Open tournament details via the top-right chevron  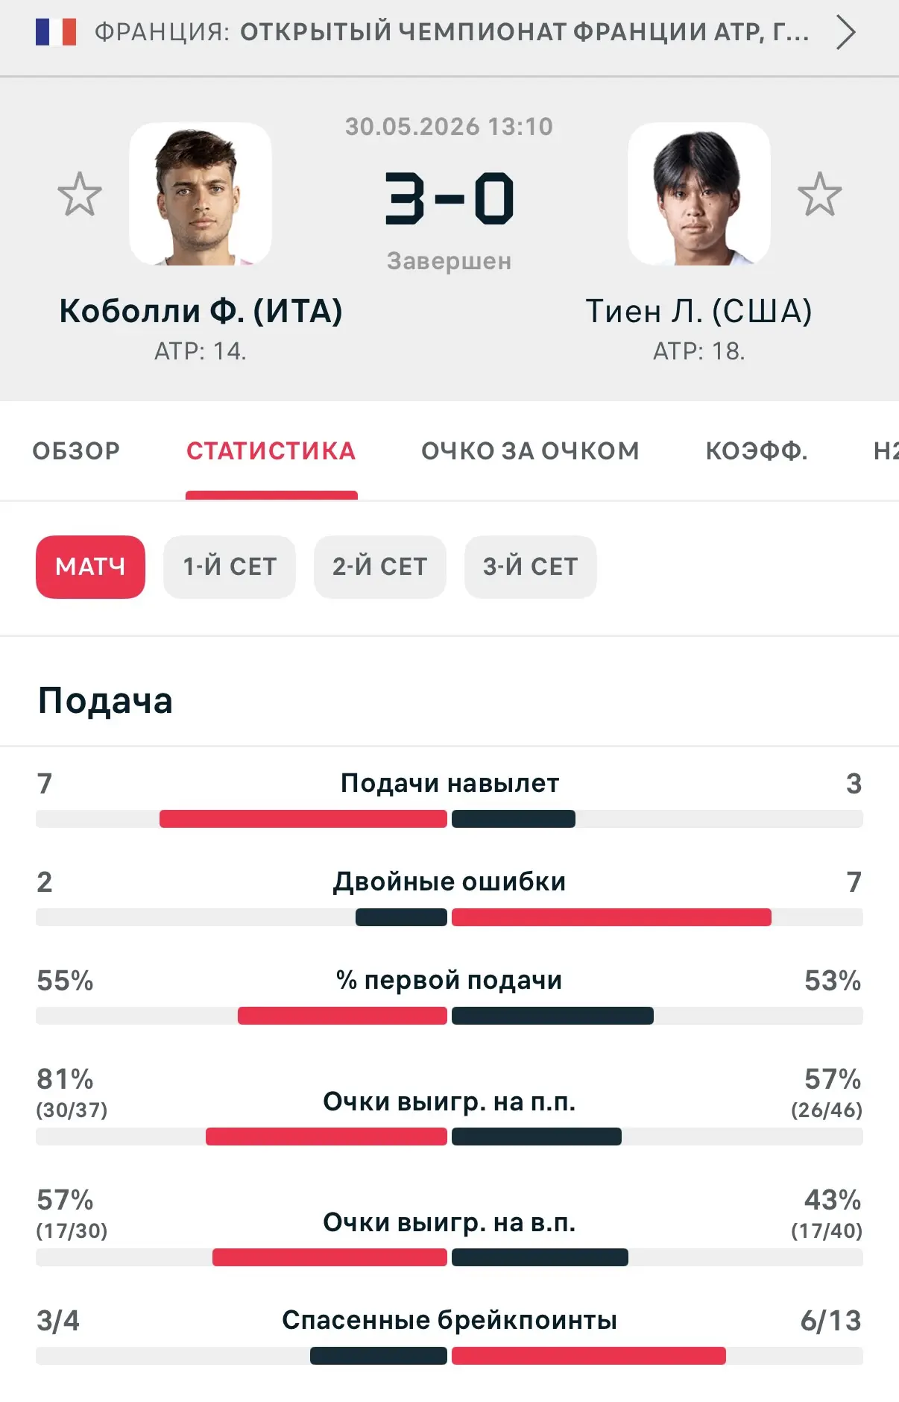[x=845, y=32]
